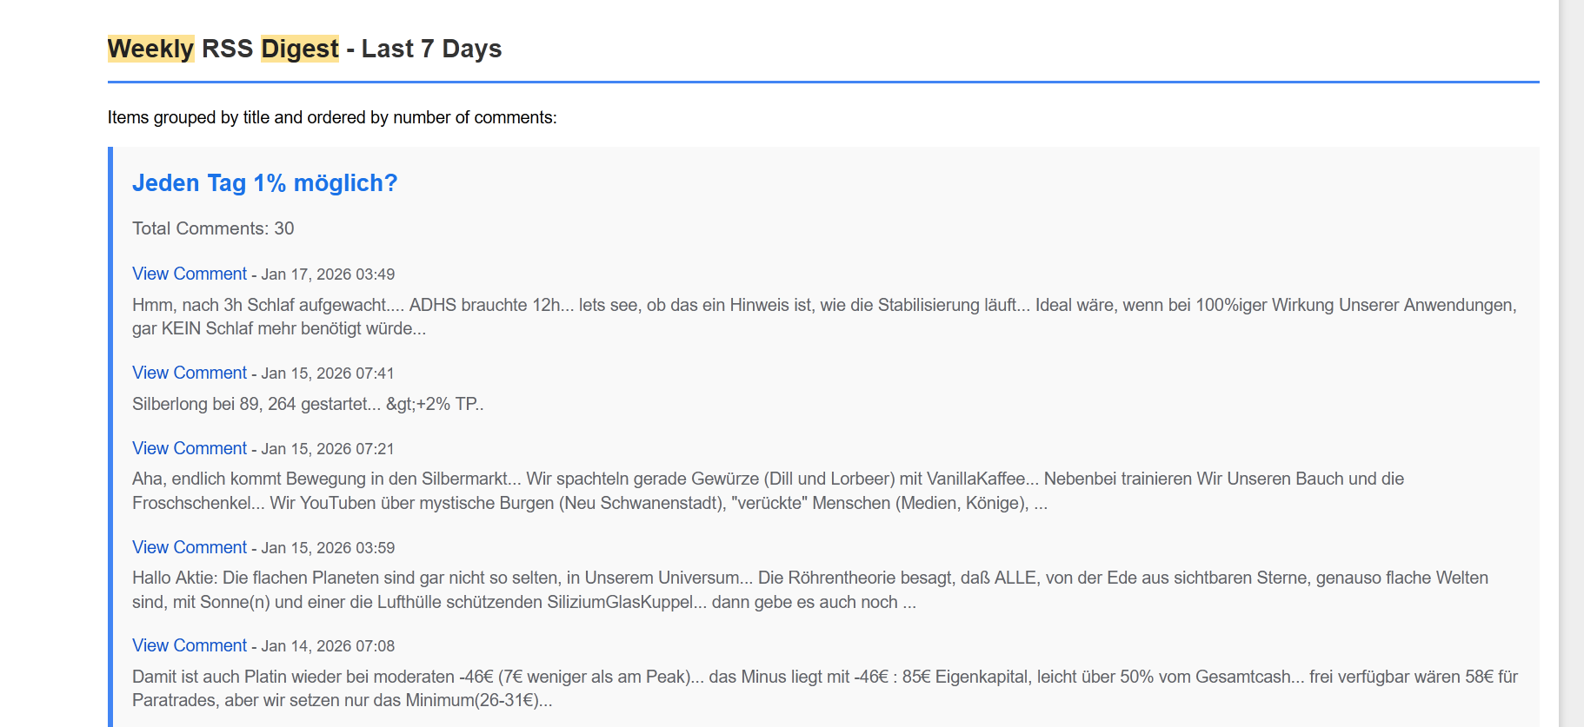Open View Comment from Jan 15, 2026 07:21

190,449
